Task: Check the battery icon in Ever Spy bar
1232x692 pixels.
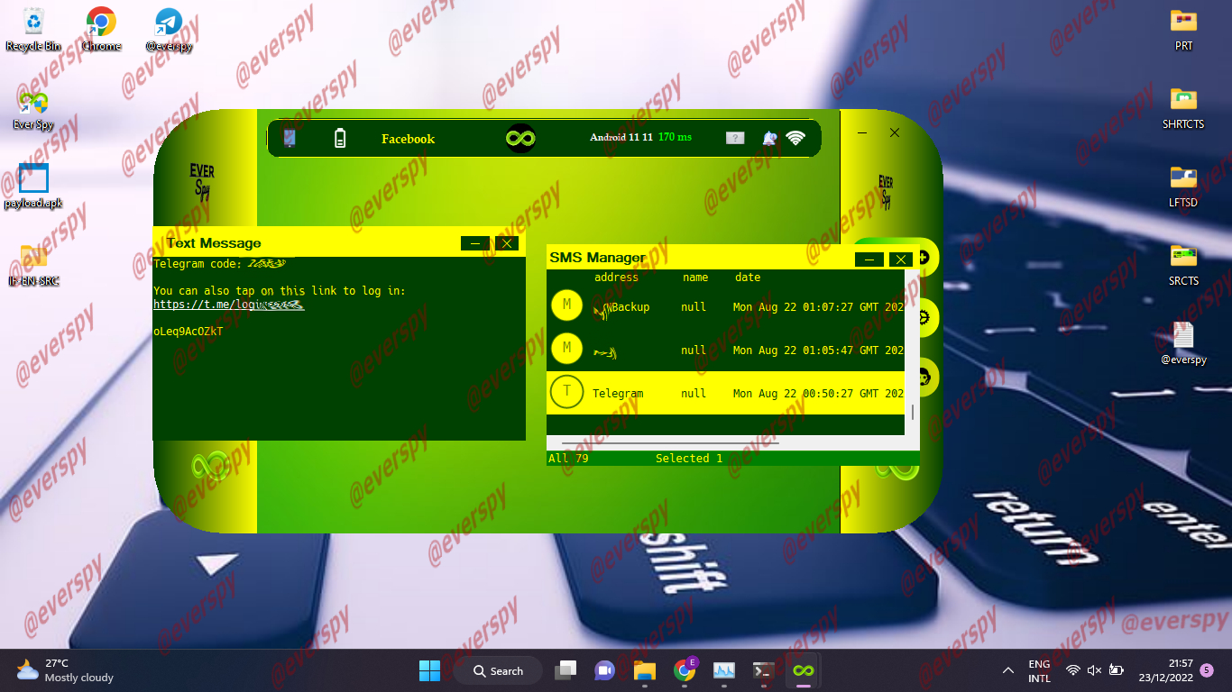Action: tap(340, 138)
